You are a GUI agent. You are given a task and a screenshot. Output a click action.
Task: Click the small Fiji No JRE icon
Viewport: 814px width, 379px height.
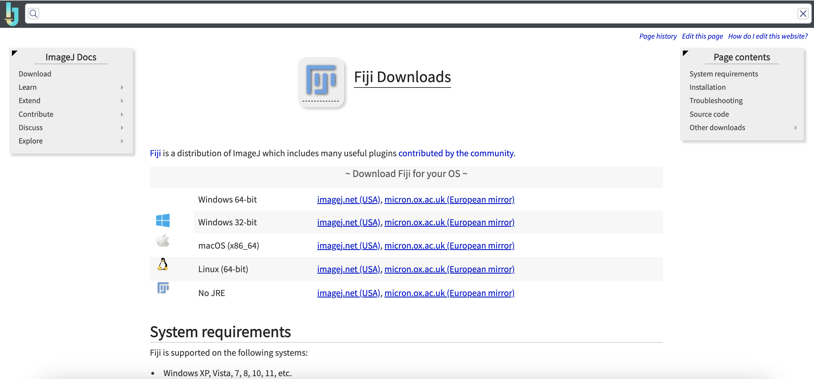pyautogui.click(x=163, y=288)
